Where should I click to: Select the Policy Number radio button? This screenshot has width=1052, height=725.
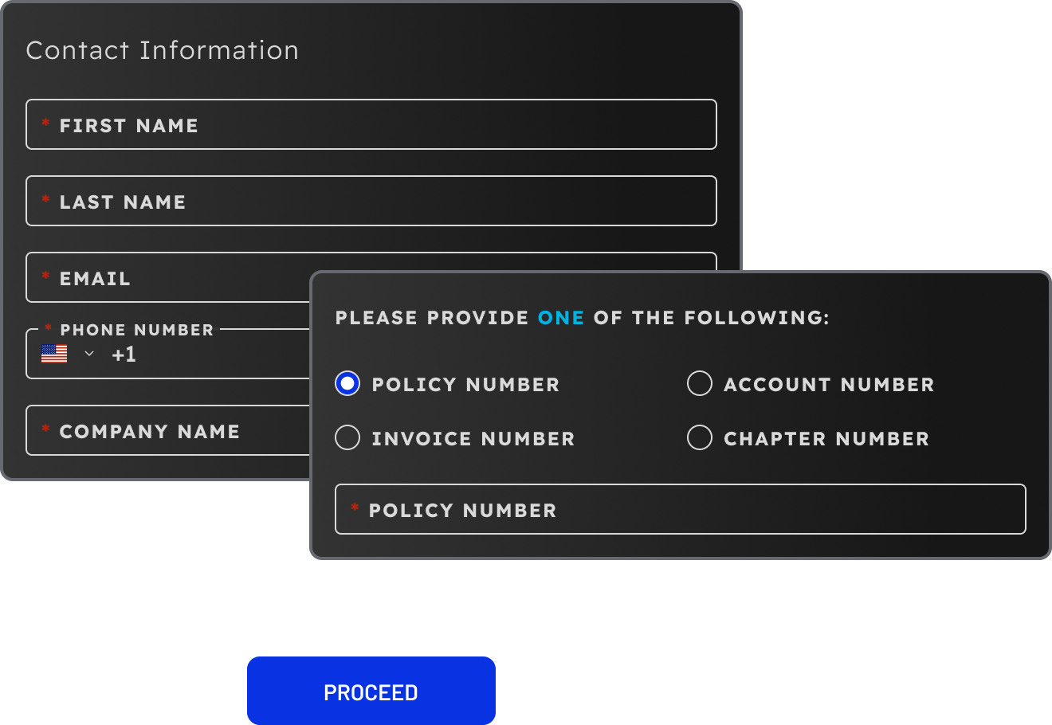(x=347, y=383)
